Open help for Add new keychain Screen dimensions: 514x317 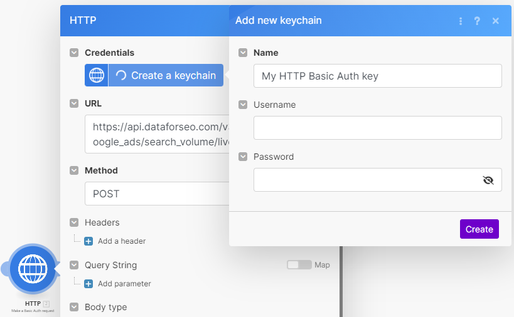[477, 21]
